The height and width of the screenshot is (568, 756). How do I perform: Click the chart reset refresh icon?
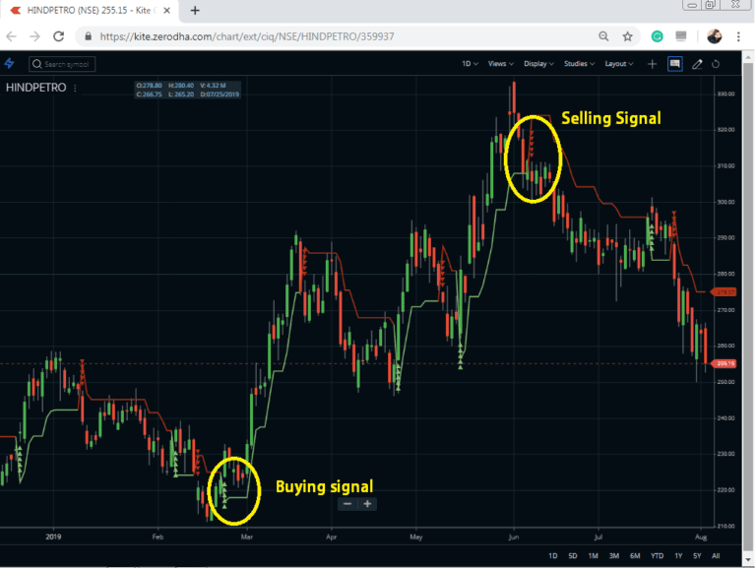point(716,63)
